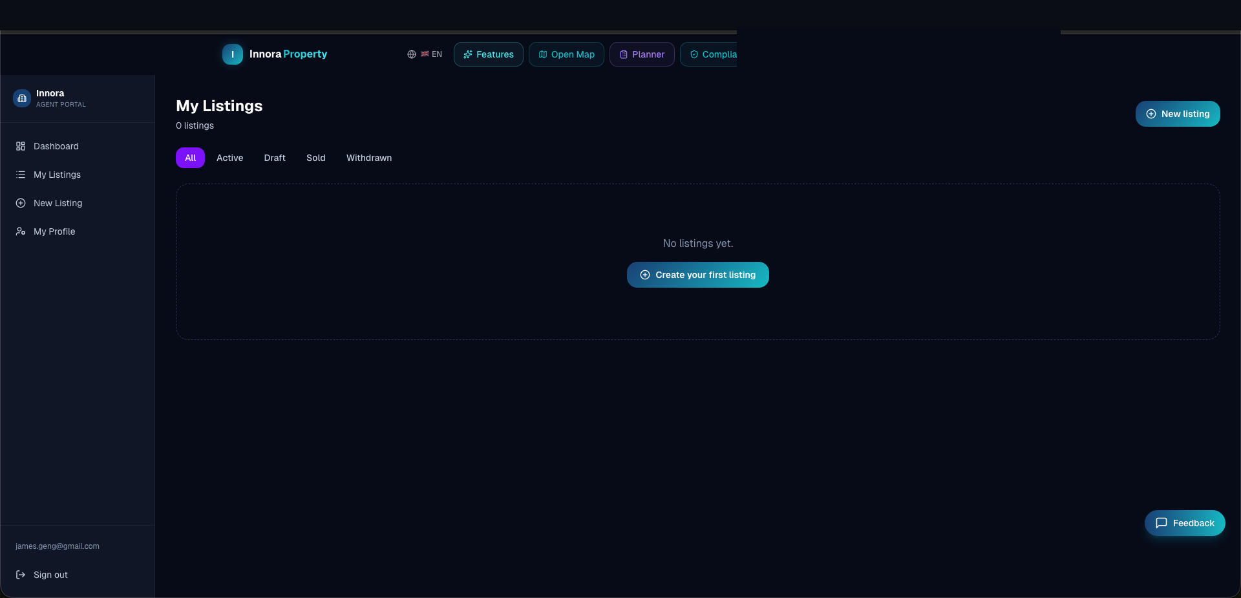Switch to the Draft filter tab
The image size is (1241, 598).
(x=275, y=158)
